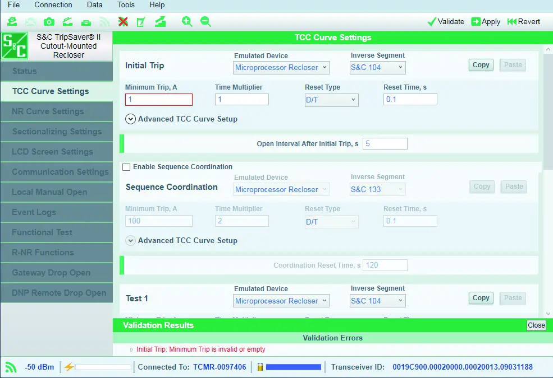Image resolution: width=553 pixels, height=378 pixels.
Task: Click the battery icon in status bar
Action: point(260,367)
